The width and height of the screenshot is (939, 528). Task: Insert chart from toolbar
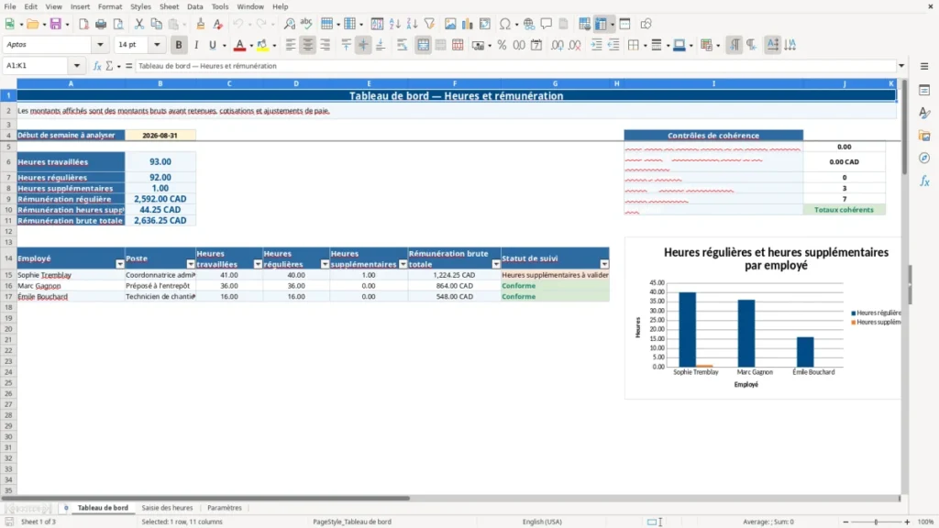pyautogui.click(x=468, y=24)
